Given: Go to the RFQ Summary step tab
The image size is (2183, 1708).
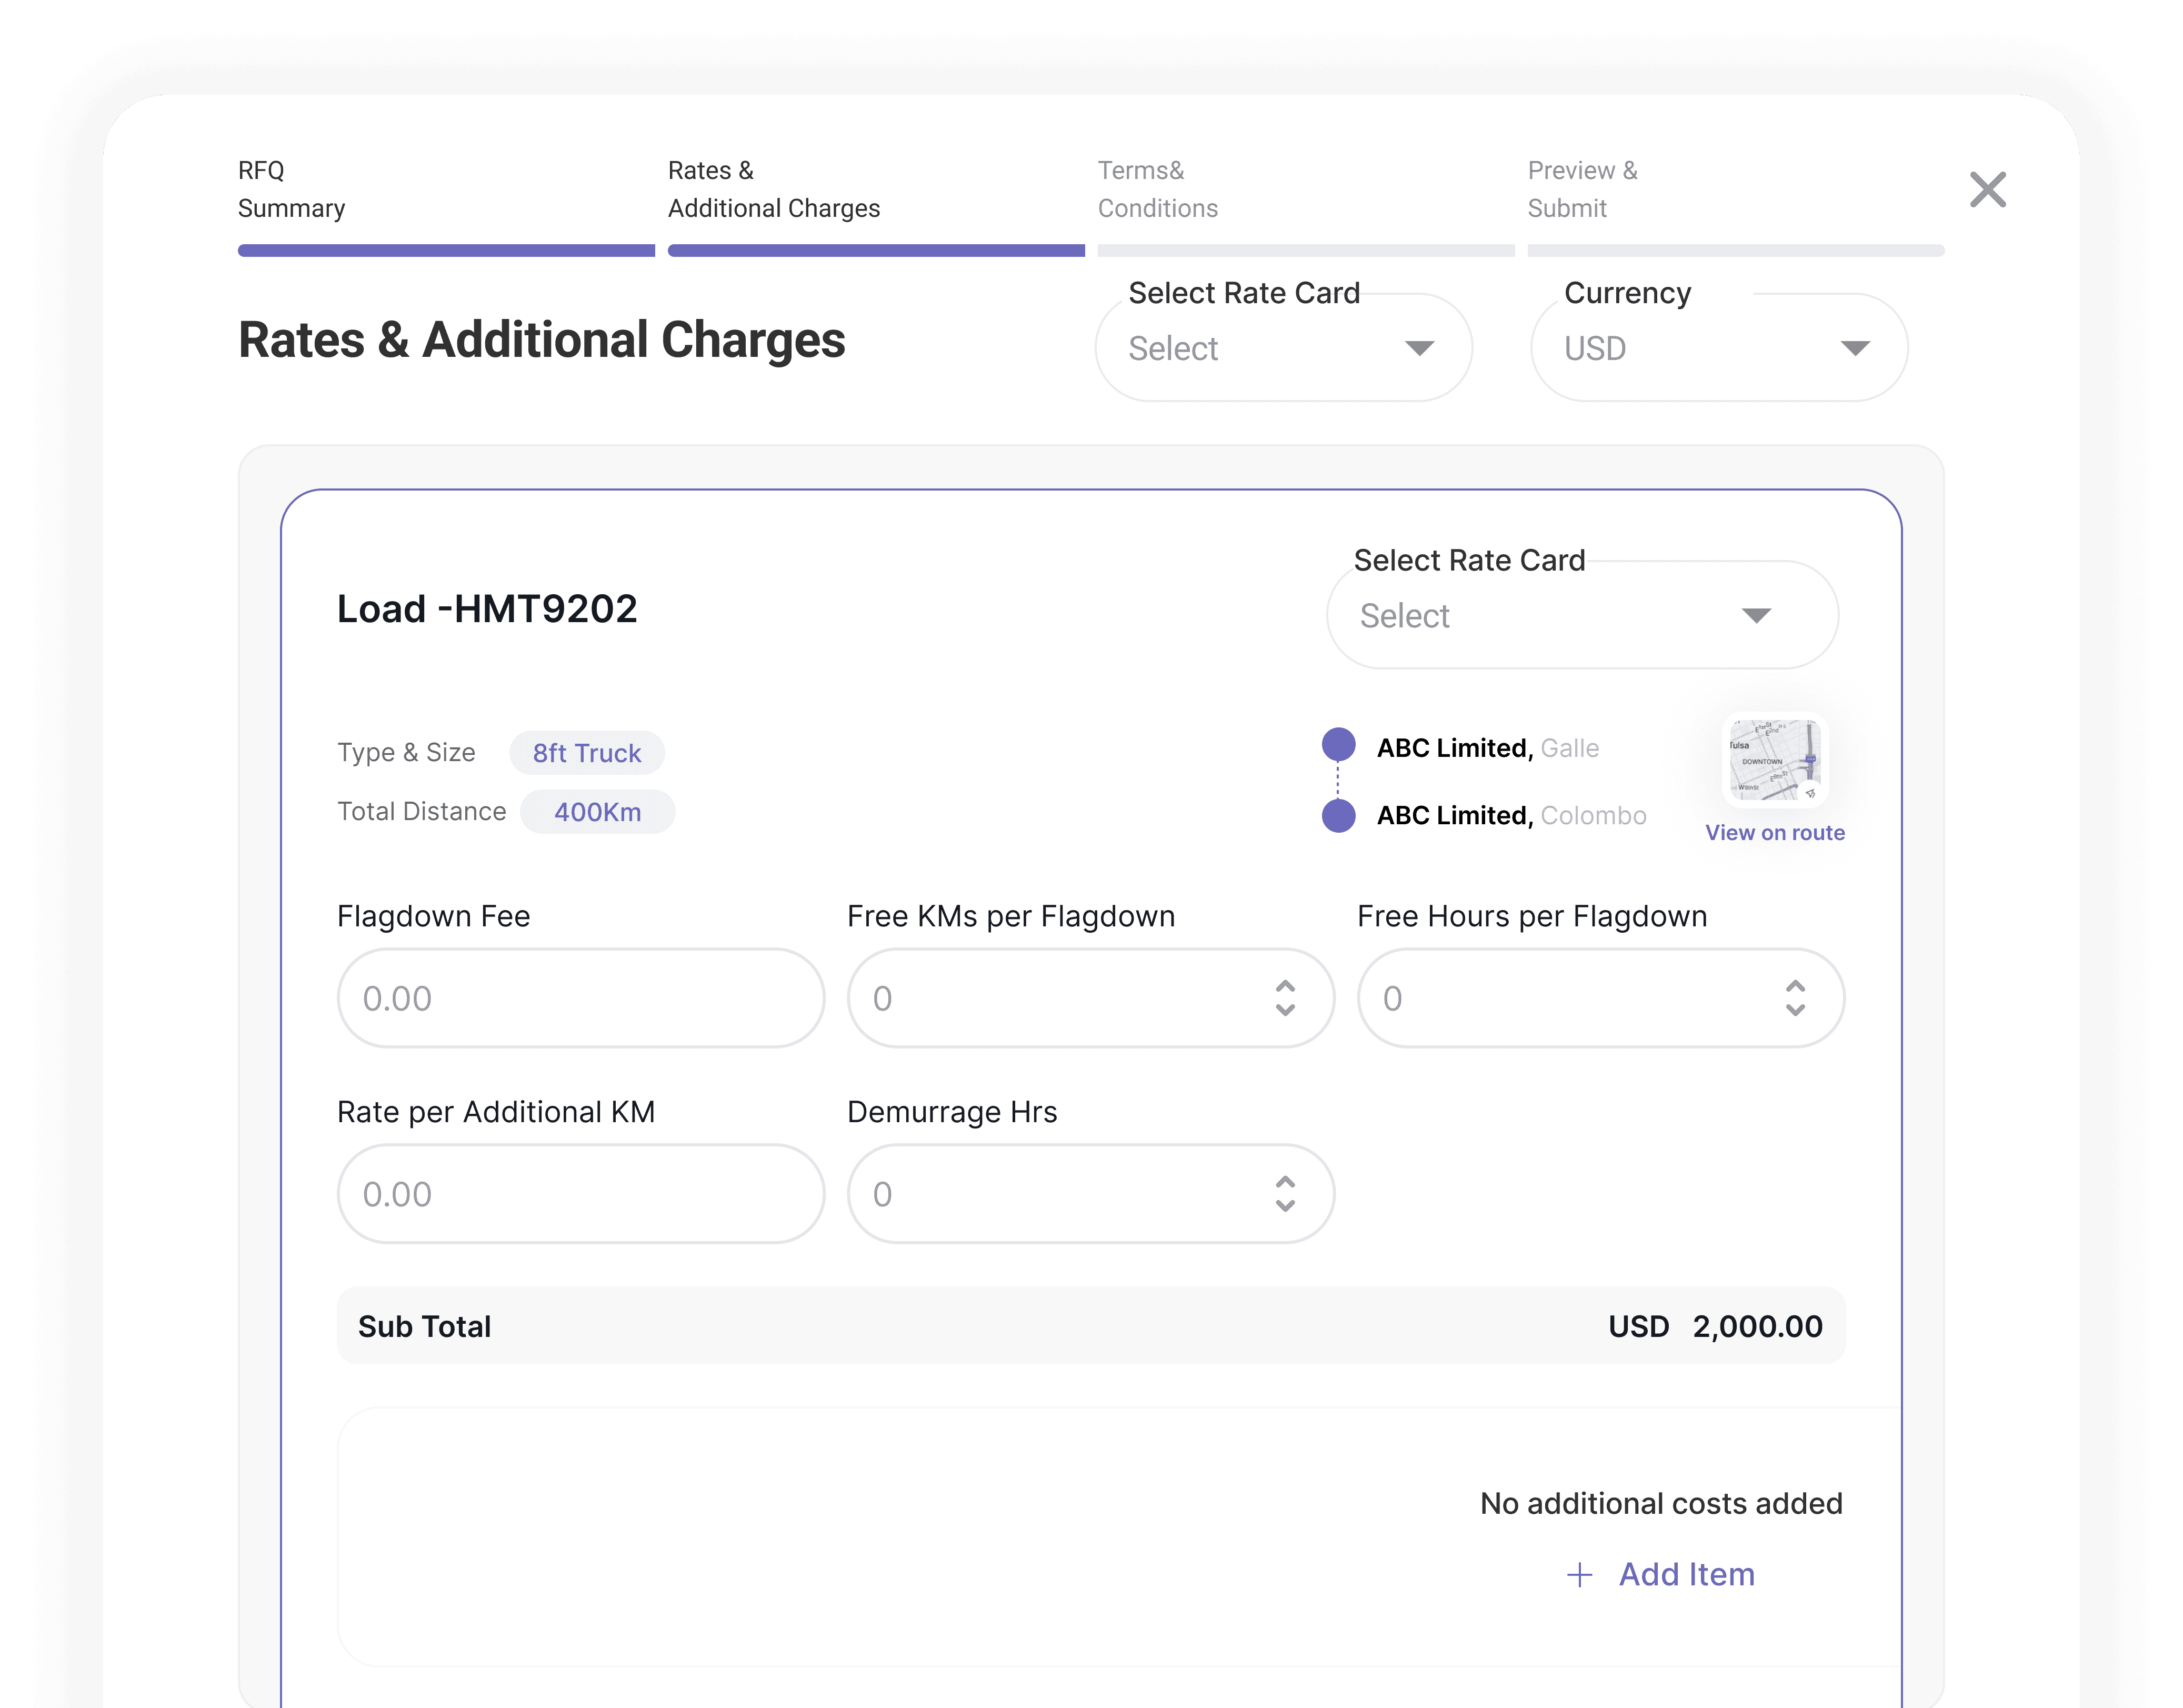Looking at the screenshot, I should pyautogui.click(x=291, y=189).
